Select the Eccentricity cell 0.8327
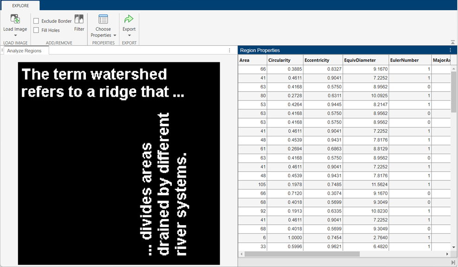The height and width of the screenshot is (267, 458). point(323,69)
